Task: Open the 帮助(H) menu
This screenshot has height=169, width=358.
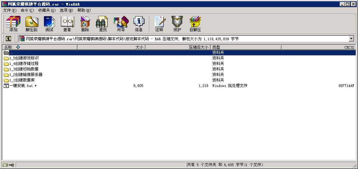Action: pos(84,10)
